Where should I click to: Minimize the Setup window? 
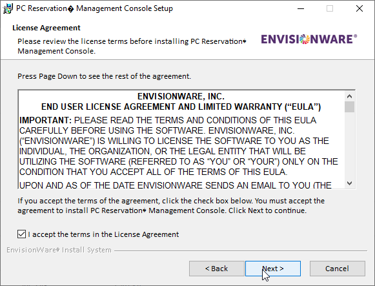pyautogui.click(x=301, y=8)
